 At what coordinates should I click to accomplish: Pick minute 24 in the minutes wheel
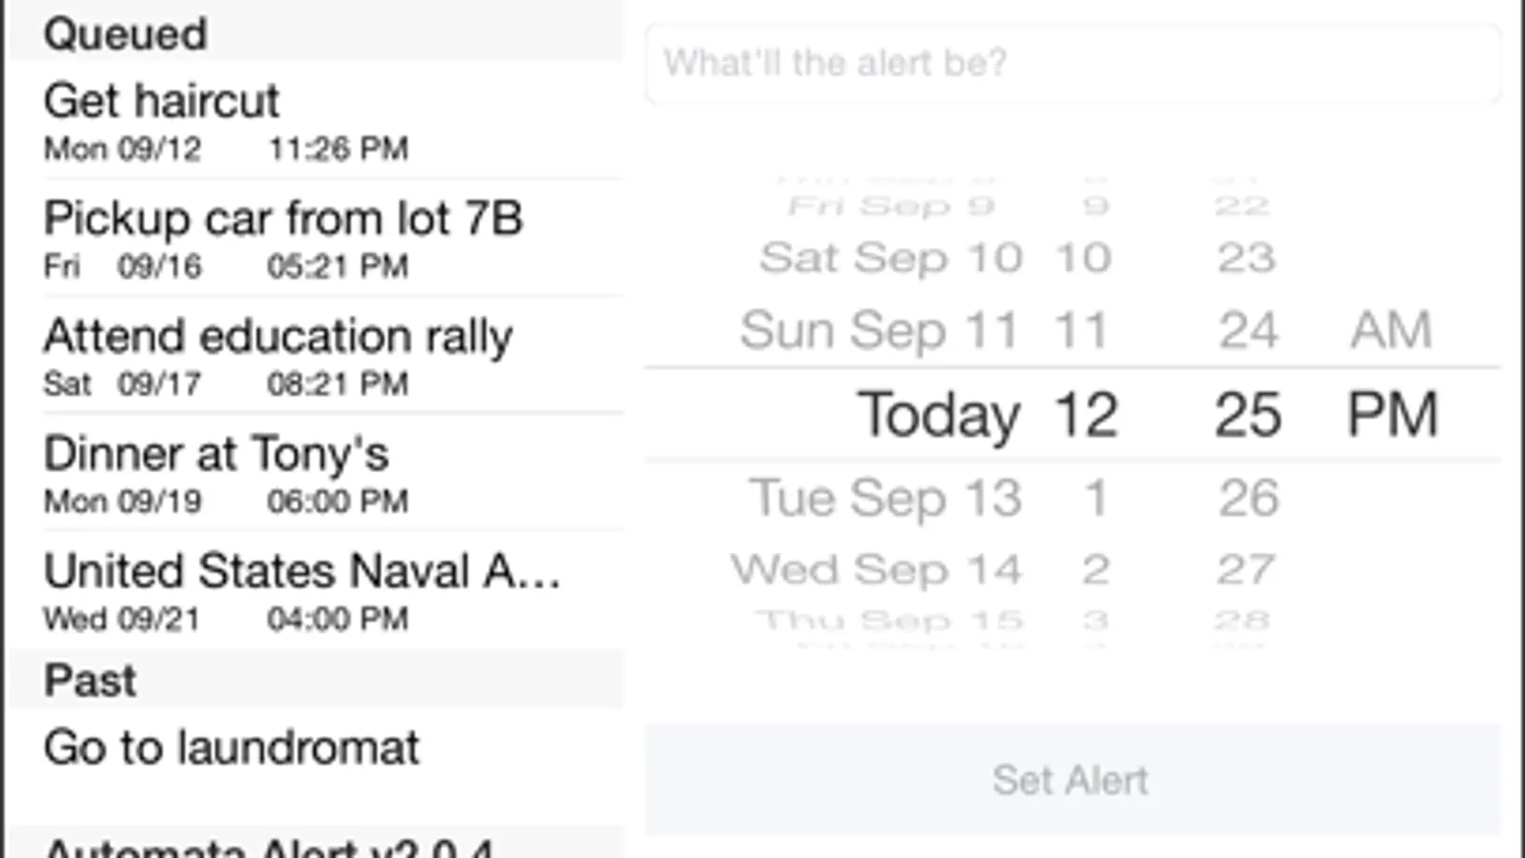(x=1247, y=331)
